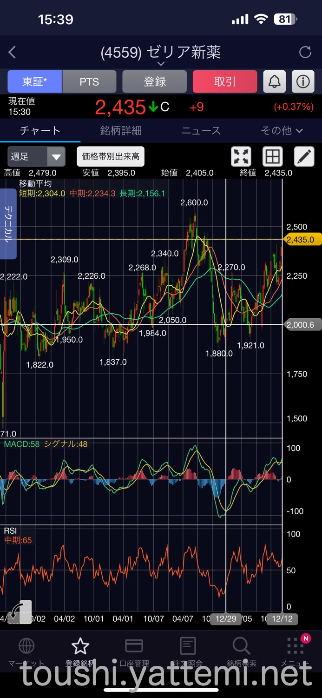
Task: Switch to ニュース tab
Action: (201, 131)
